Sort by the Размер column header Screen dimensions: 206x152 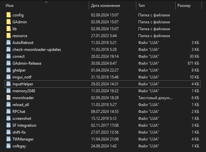point(184,6)
